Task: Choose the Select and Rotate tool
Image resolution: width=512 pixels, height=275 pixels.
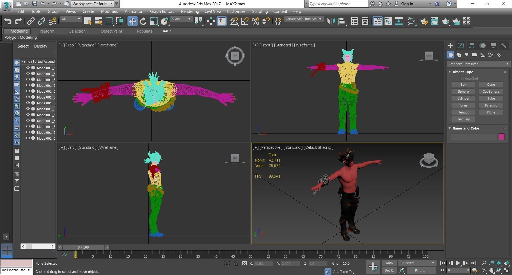Action: tap(143, 21)
